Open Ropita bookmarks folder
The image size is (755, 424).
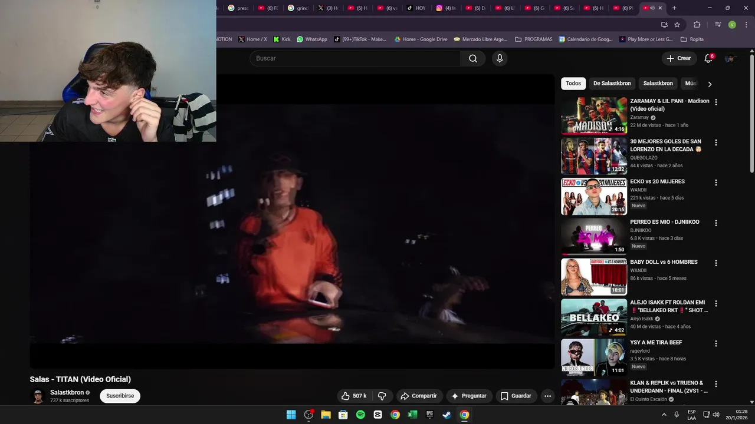[692, 39]
